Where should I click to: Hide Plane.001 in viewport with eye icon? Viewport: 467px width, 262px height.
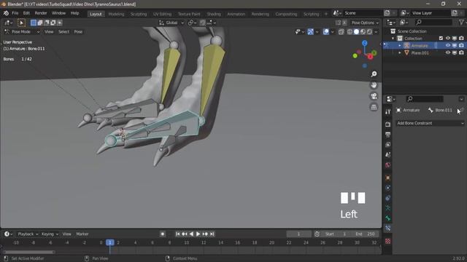[x=447, y=52]
